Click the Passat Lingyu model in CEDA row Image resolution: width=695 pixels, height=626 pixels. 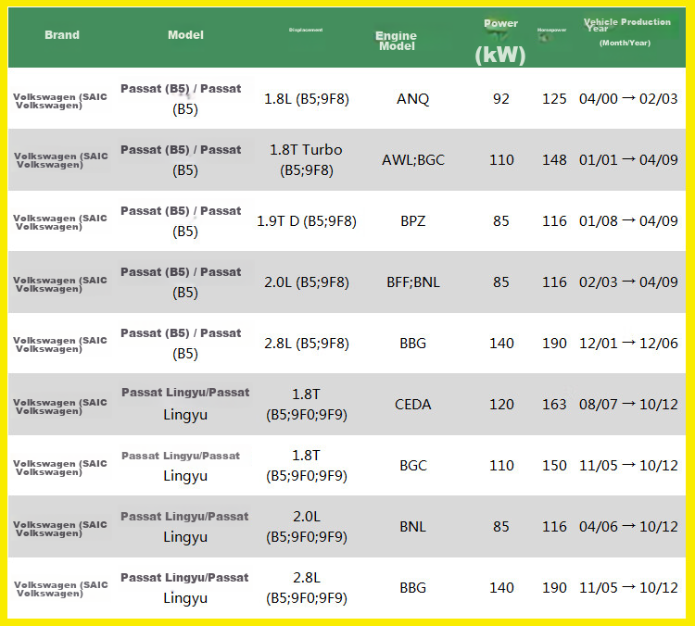185,404
